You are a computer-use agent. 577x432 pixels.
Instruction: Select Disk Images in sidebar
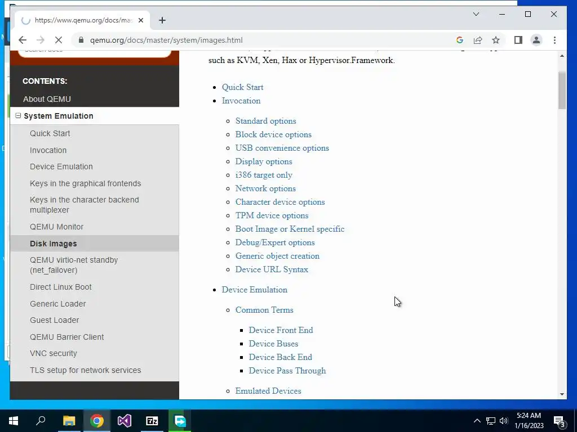pyautogui.click(x=54, y=244)
